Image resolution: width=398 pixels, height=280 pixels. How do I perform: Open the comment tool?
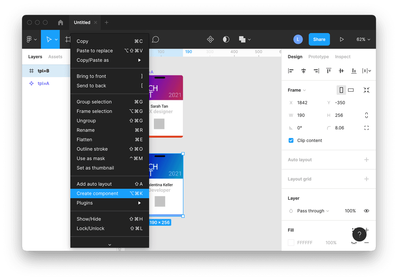pyautogui.click(x=155, y=39)
